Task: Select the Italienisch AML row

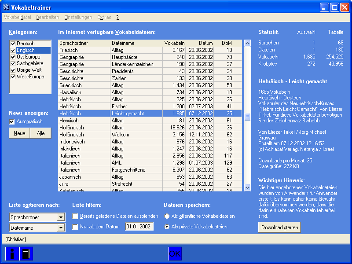Action: click(150, 163)
